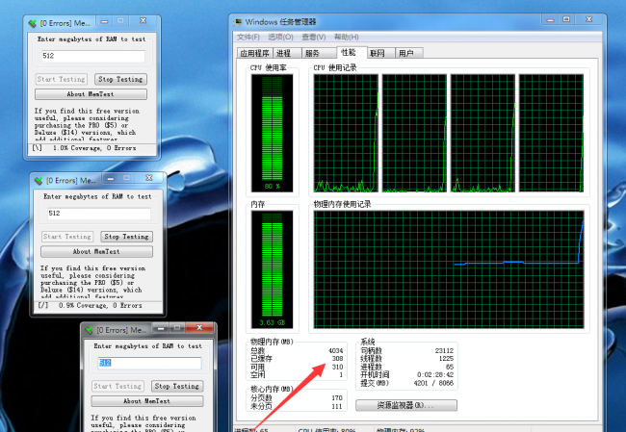Click Start Testing in the 1.0% Coverage window

[x=61, y=80]
